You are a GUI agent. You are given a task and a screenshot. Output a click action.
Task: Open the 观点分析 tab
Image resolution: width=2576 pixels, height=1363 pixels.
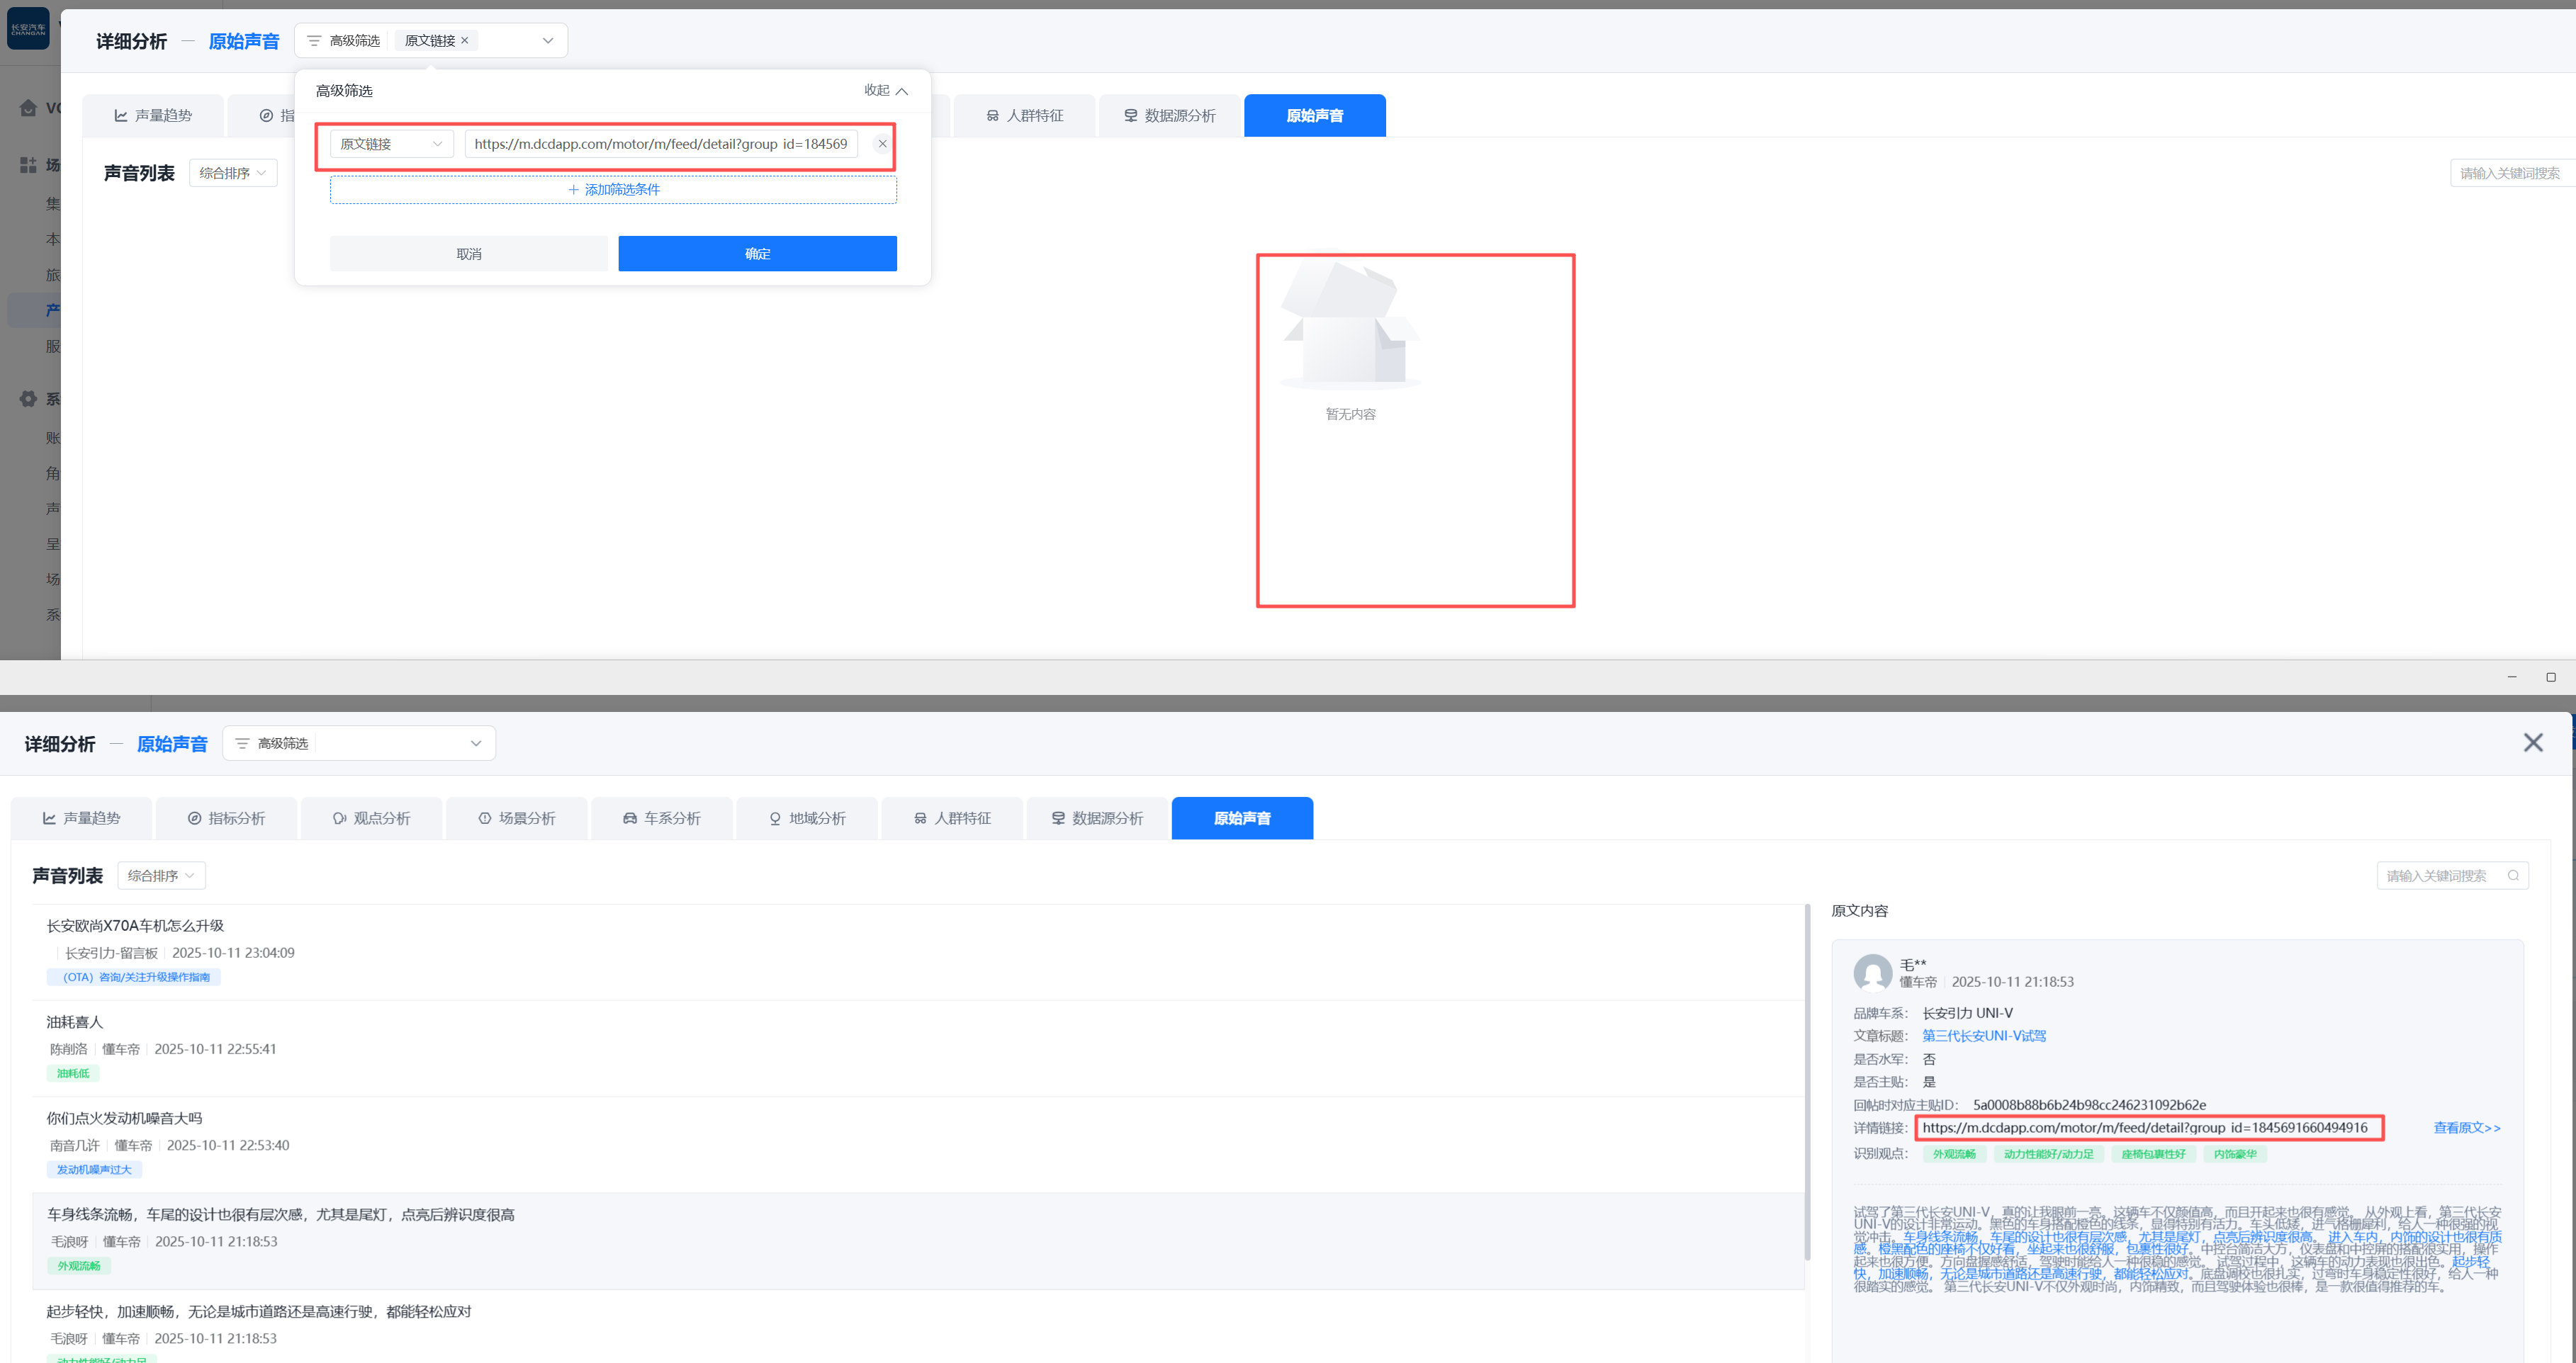pos(371,818)
